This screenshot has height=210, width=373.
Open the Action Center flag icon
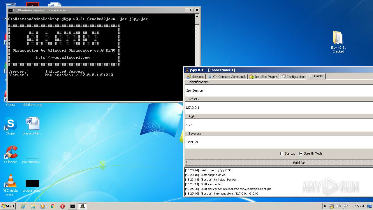tap(345, 206)
